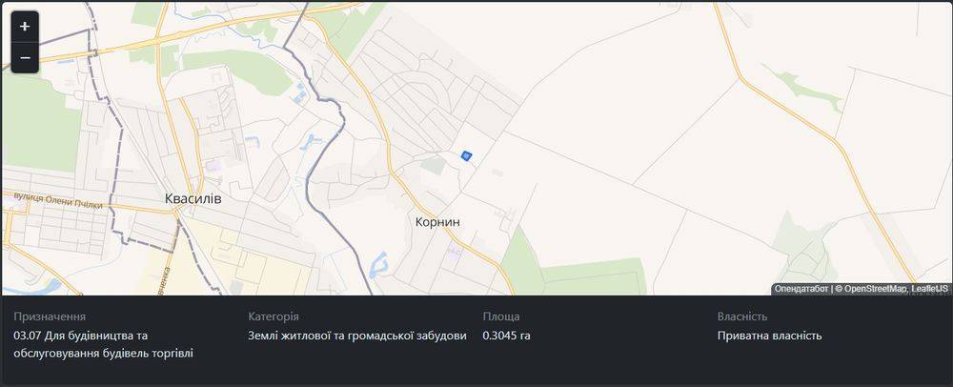Screen dimensions: 953x387
Task: Click the Корнин village label
Action: click(437, 221)
